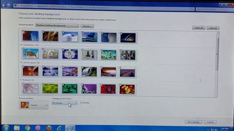Click Personalization in the breadcrumb
Screen dimensions: 234x131
point(78,7)
